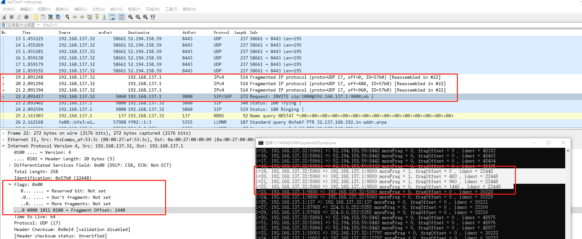Select Protocol: UDP (17) line
The height and width of the screenshot is (239, 582).
click(37, 223)
